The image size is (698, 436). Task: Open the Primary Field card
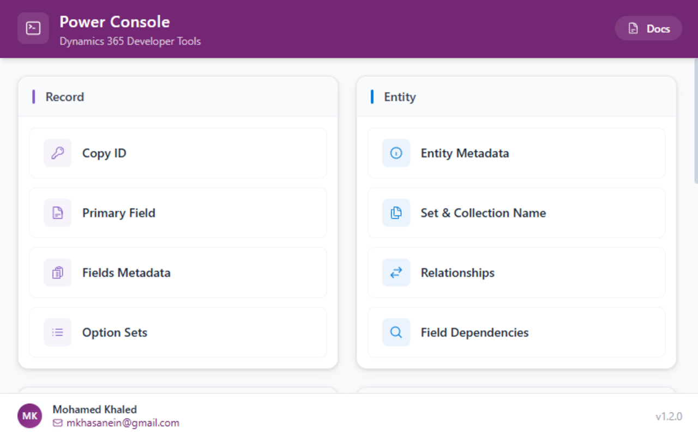178,213
